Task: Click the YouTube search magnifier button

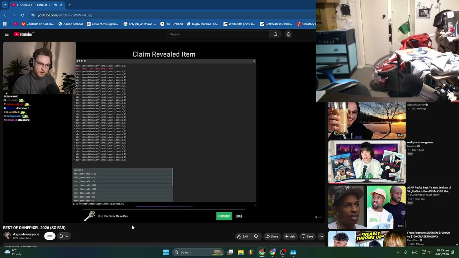Action: click(x=275, y=34)
